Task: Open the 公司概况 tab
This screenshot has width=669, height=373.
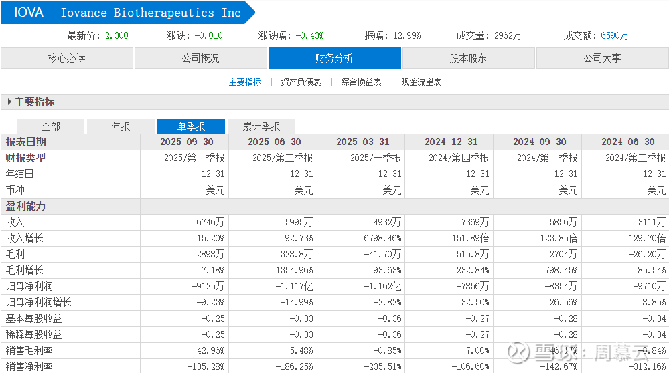Action: click(200, 58)
